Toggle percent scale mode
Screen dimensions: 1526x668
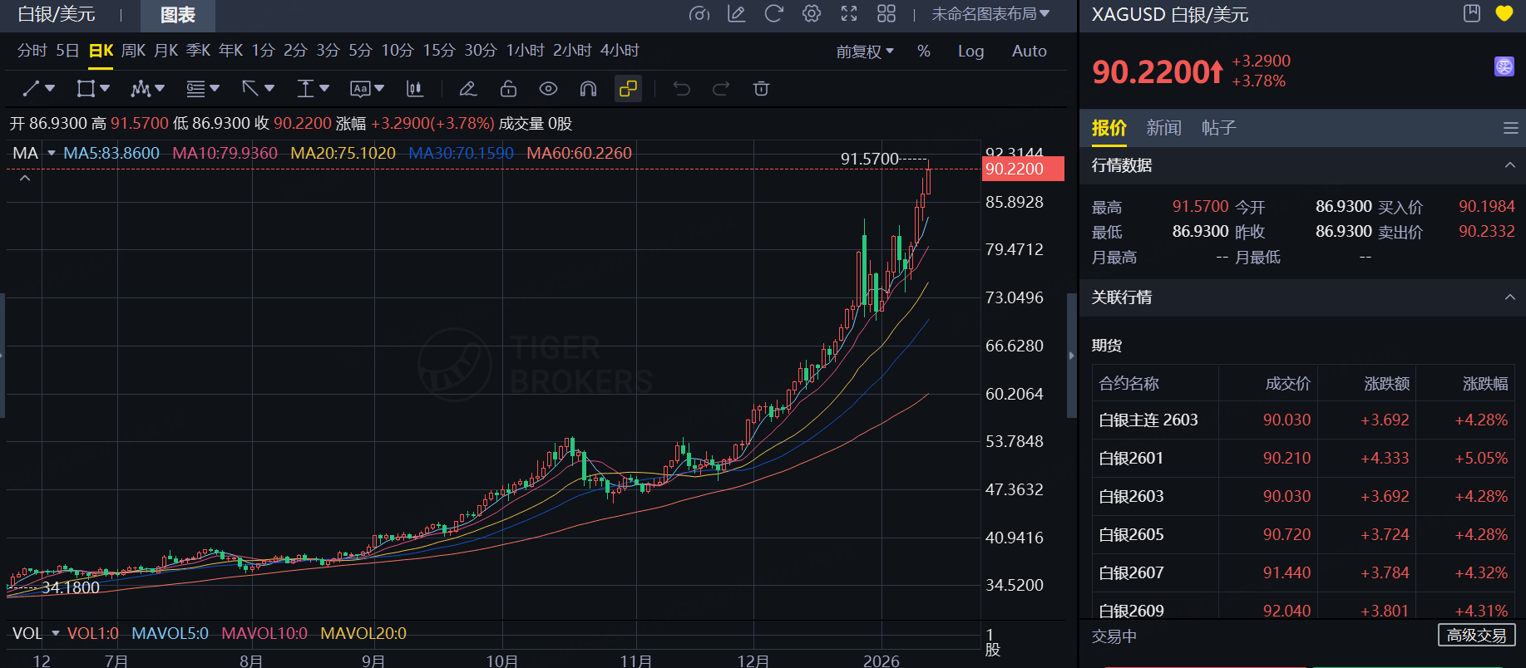(x=924, y=52)
